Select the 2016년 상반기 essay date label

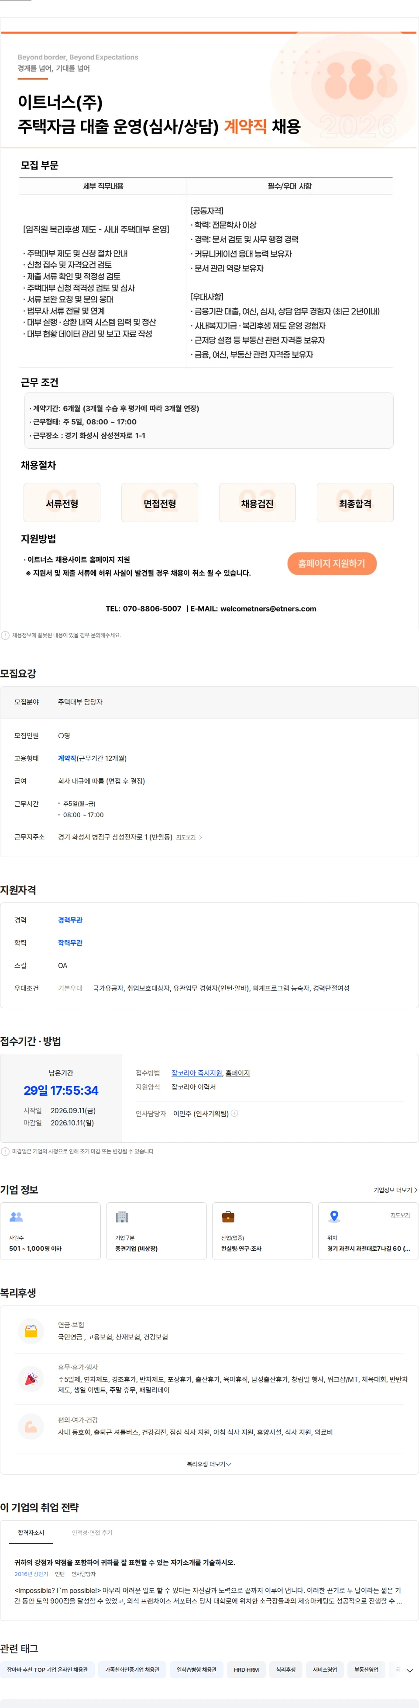31,1574
